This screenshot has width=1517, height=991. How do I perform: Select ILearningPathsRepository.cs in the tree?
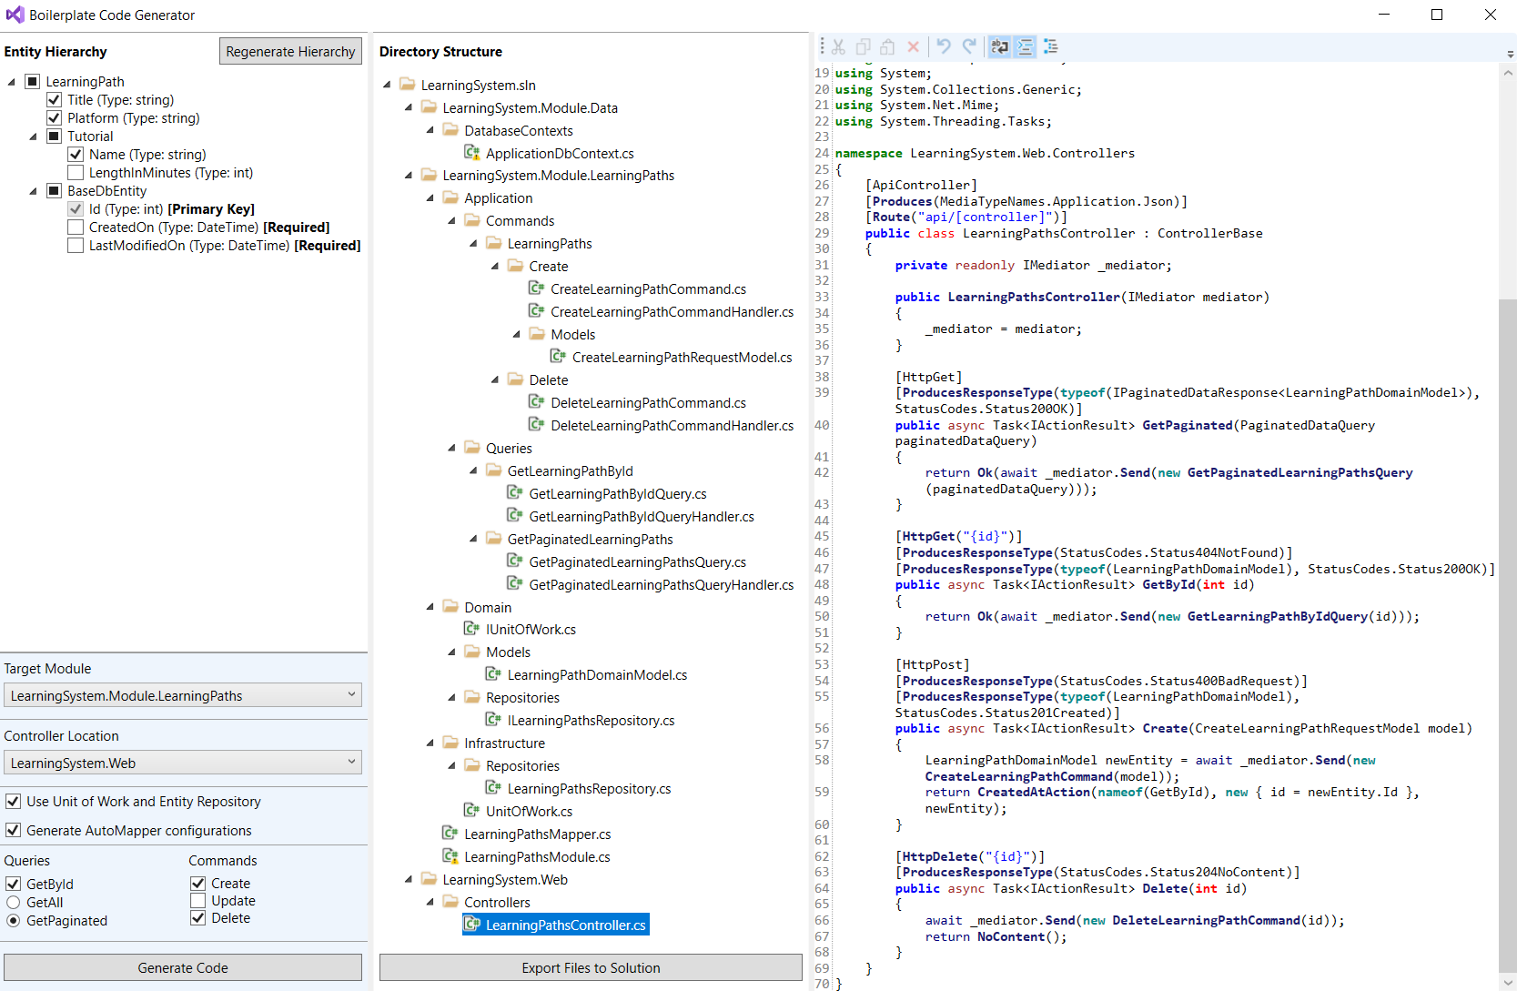coord(591,720)
